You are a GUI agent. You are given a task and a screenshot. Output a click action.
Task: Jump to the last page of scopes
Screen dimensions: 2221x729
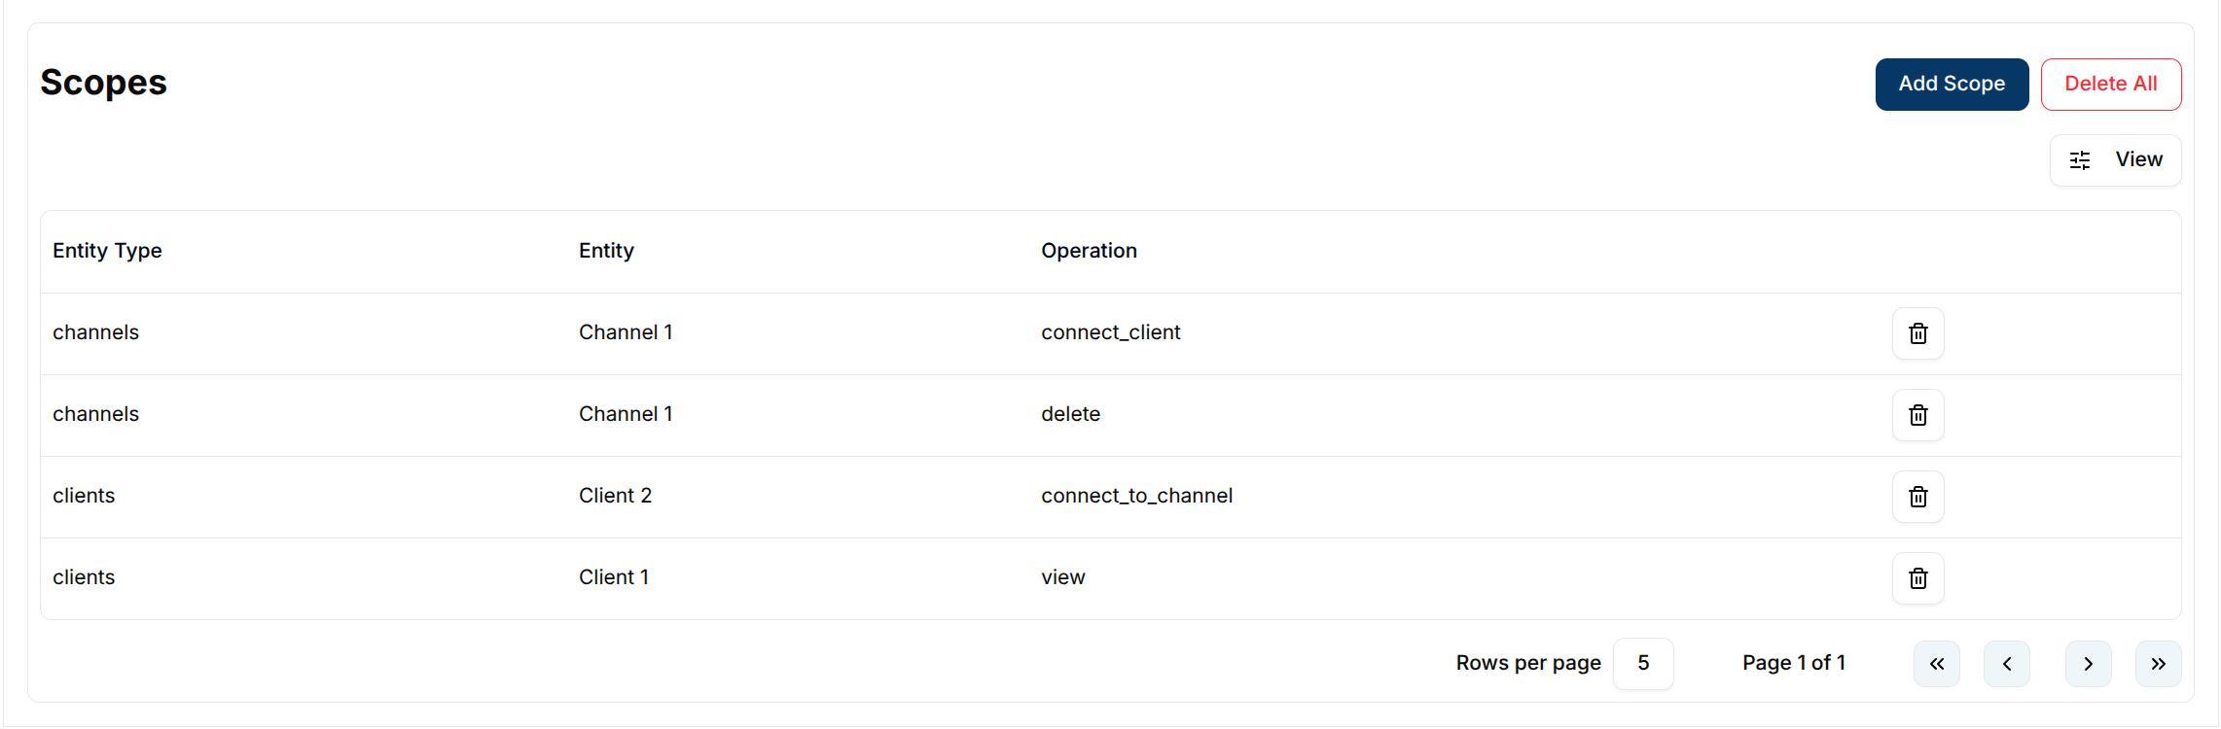(2159, 664)
